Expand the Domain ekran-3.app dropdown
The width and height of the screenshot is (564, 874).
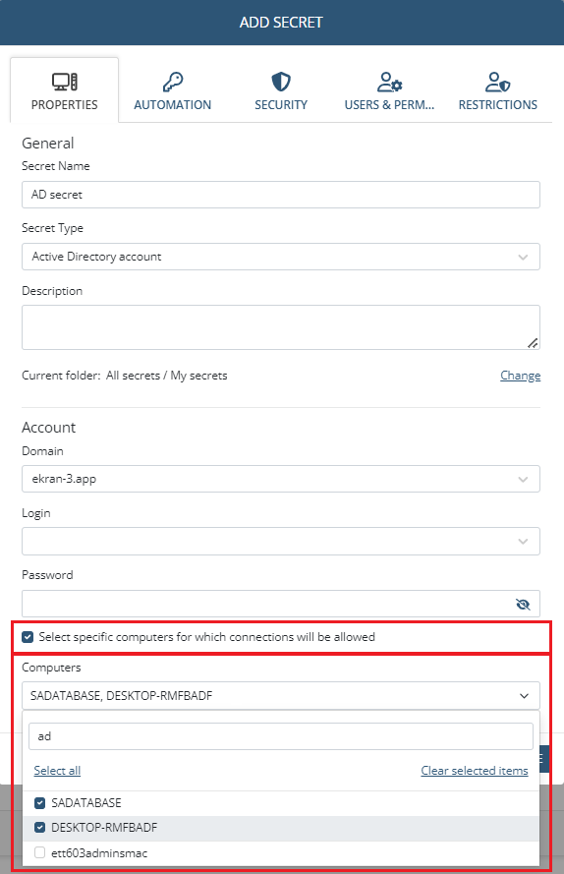click(x=281, y=479)
